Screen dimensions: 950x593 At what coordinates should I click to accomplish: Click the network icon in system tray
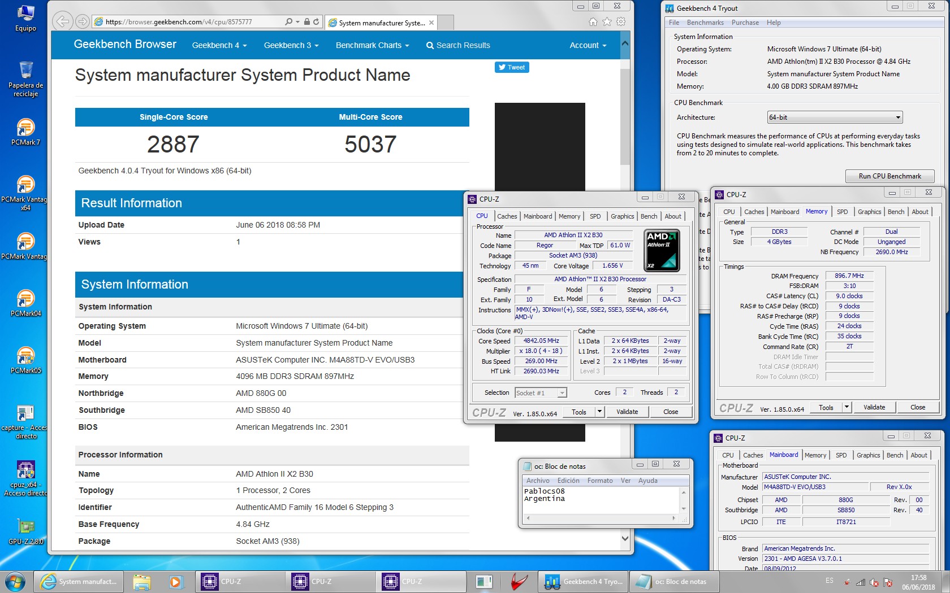(861, 582)
